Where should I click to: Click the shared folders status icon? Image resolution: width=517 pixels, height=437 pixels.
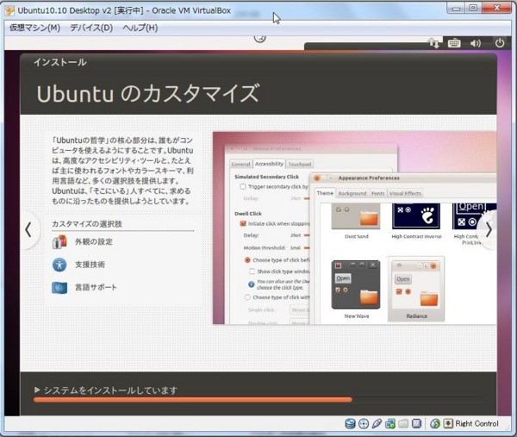point(403,423)
